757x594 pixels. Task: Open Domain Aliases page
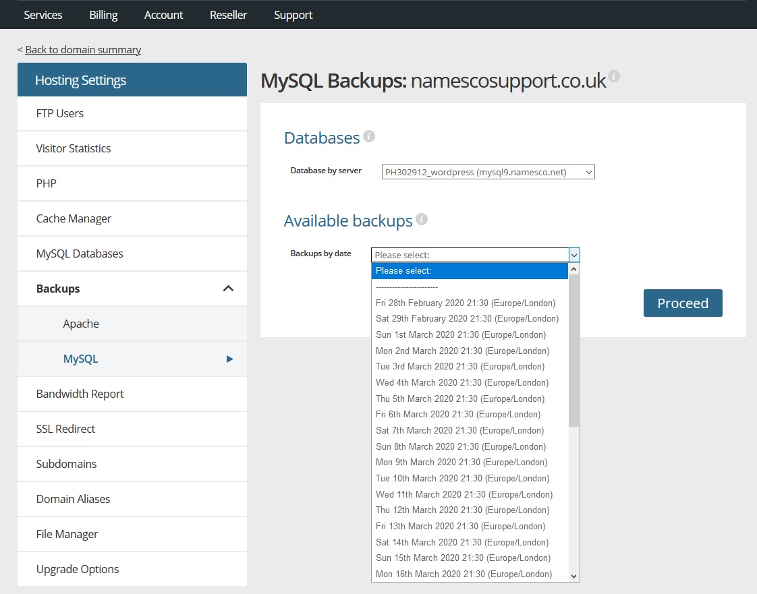(132, 499)
